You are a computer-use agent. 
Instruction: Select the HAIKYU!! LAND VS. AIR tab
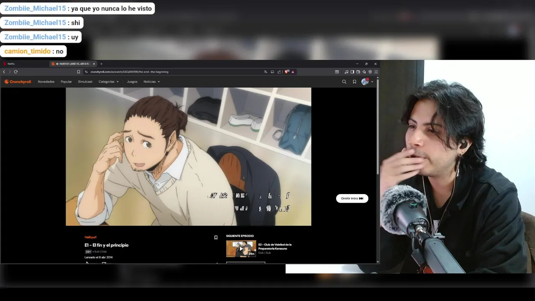[73, 64]
